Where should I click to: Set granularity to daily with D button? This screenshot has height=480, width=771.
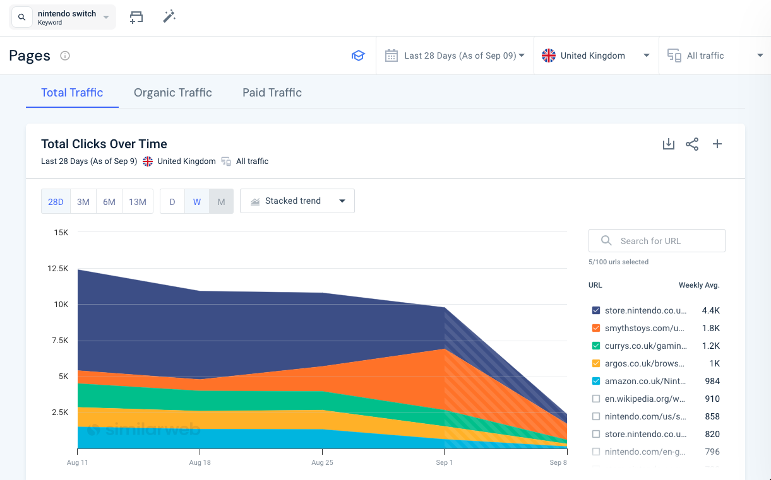pyautogui.click(x=172, y=202)
